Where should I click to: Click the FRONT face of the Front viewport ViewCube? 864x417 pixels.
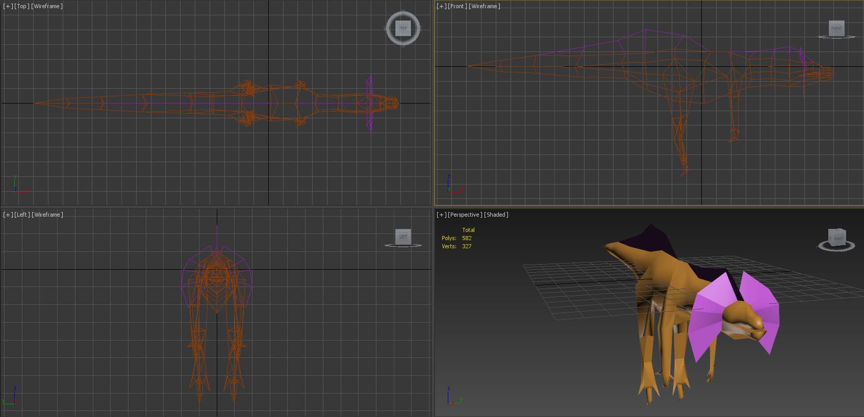836,28
